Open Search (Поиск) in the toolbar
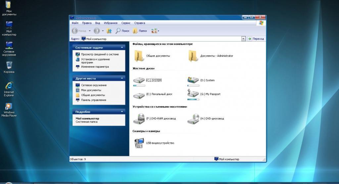The height and width of the screenshot is (184, 339). pos(122,31)
